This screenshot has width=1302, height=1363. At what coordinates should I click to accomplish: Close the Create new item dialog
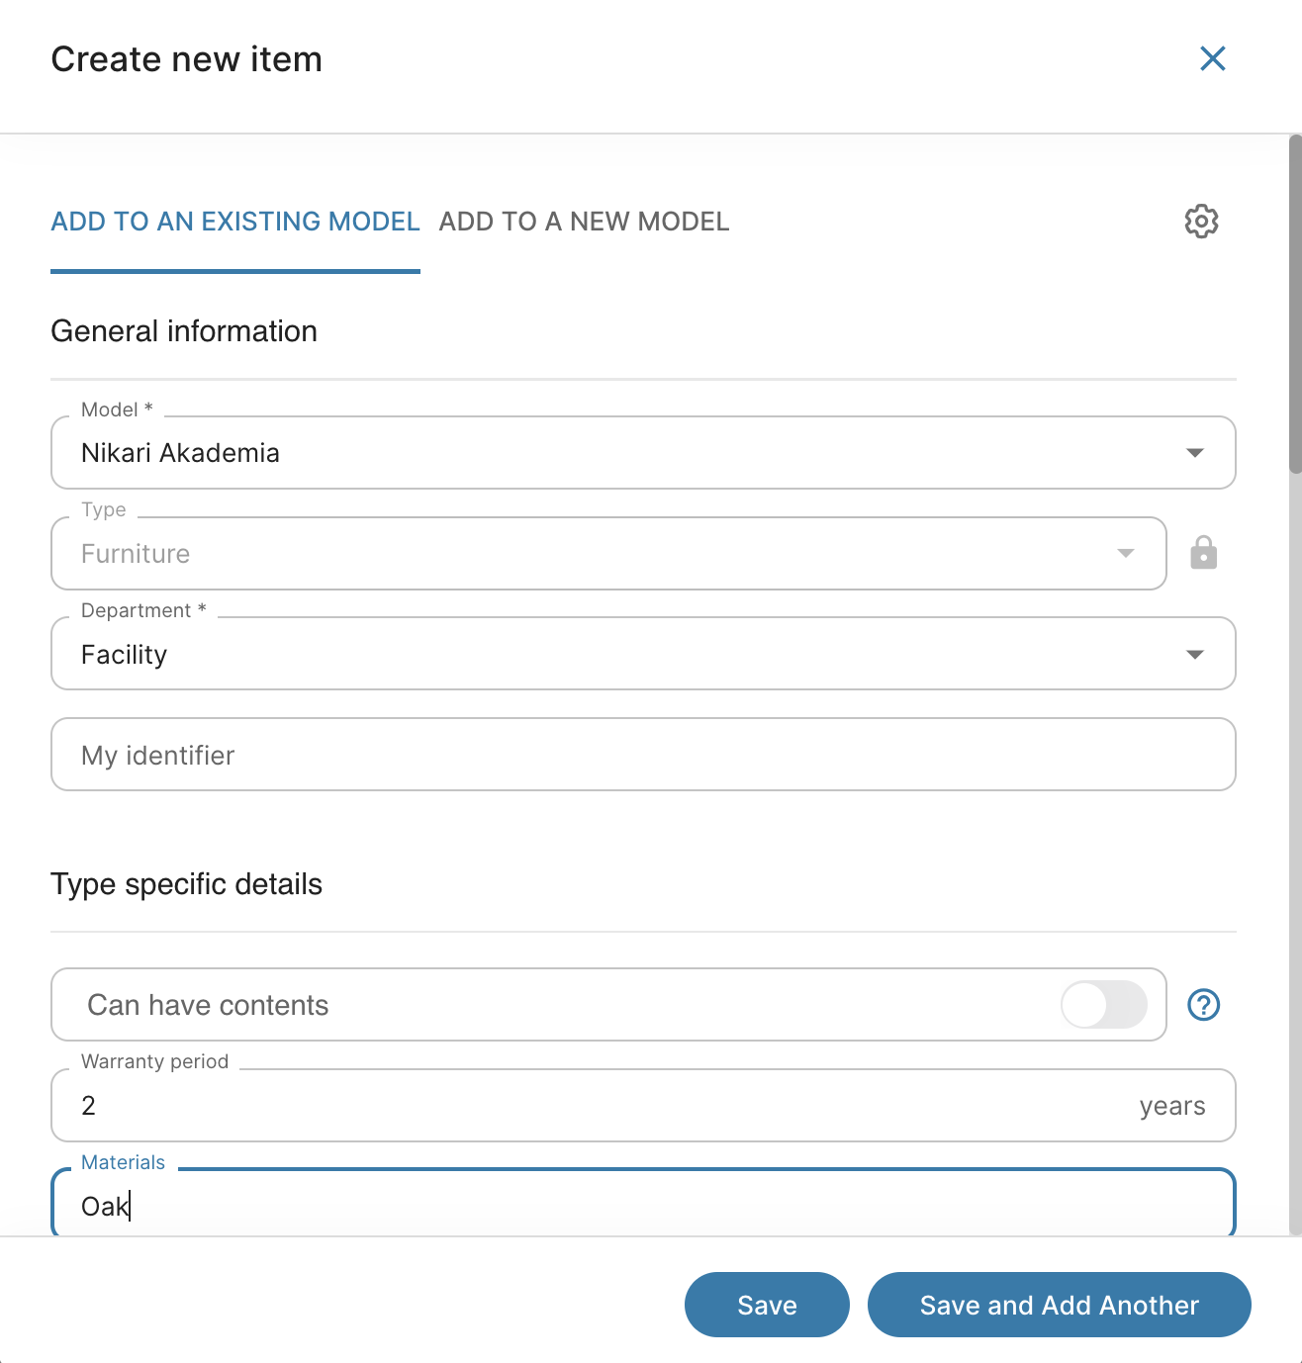tap(1212, 59)
